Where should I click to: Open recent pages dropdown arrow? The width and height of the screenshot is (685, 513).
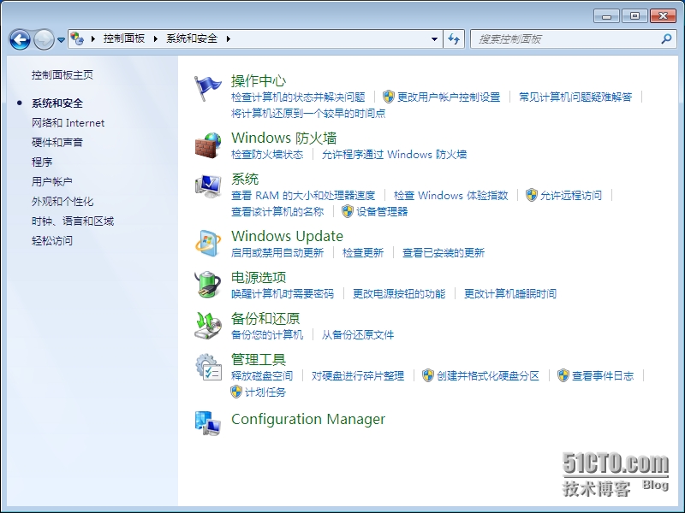pyautogui.click(x=61, y=39)
